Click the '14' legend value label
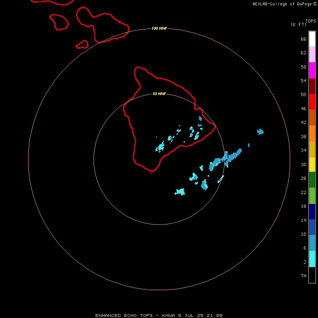 304,220
